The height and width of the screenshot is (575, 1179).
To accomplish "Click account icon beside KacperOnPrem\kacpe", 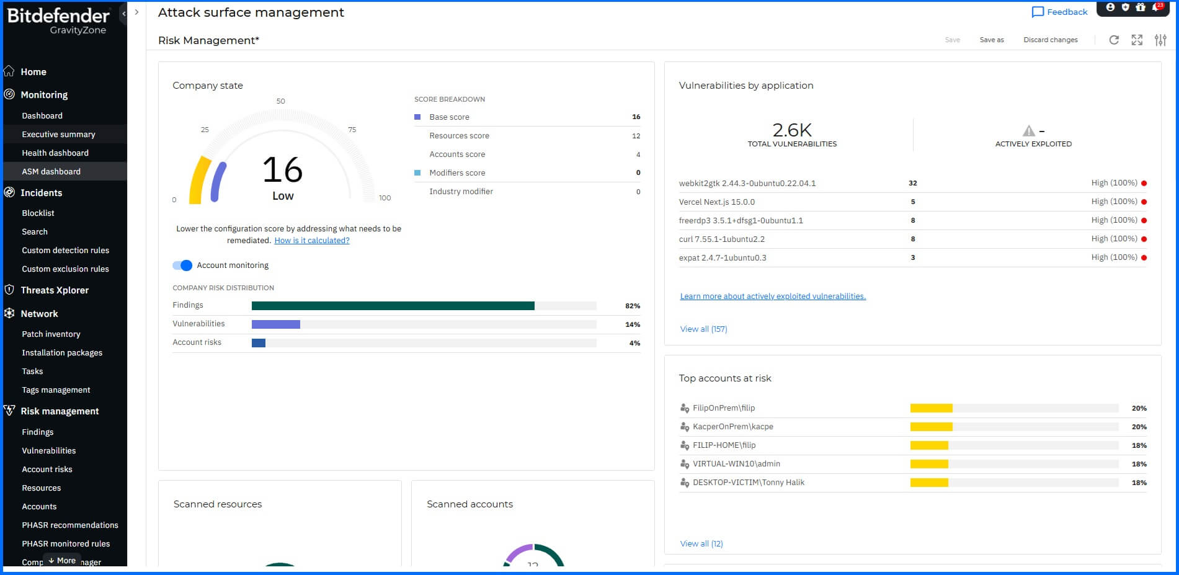I will point(685,427).
